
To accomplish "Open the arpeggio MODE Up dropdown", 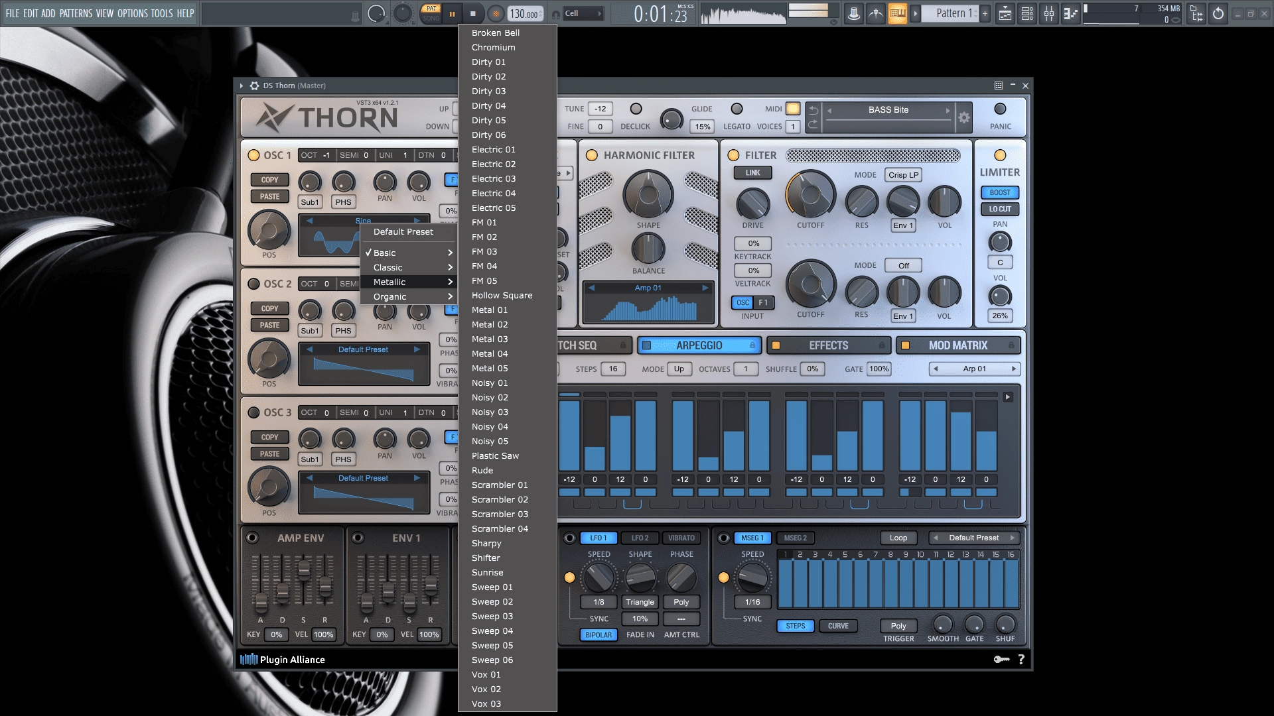I will click(x=679, y=369).
